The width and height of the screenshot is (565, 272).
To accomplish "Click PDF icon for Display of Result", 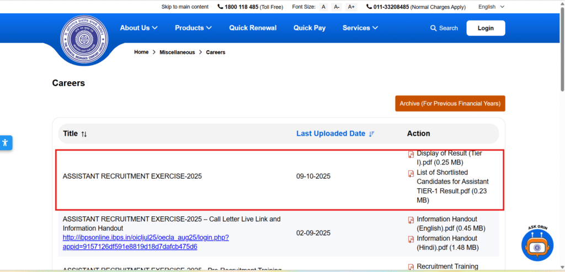I will [x=411, y=154].
